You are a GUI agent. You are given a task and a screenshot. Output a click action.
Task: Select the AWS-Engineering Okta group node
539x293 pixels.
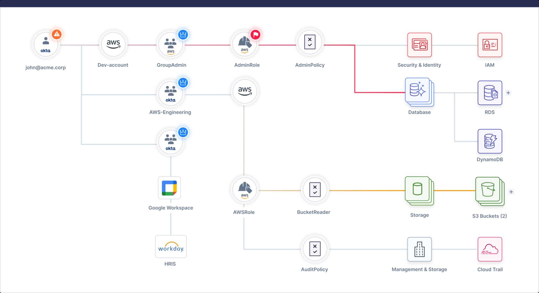(171, 93)
